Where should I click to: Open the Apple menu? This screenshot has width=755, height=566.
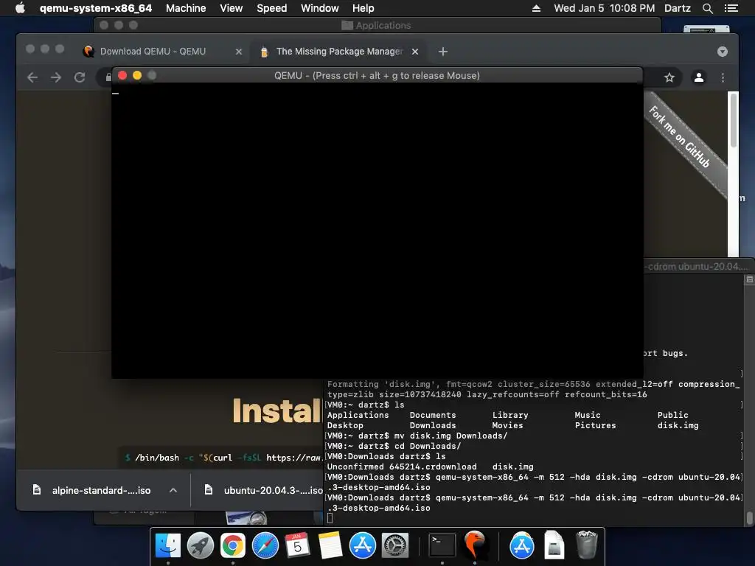(20, 8)
